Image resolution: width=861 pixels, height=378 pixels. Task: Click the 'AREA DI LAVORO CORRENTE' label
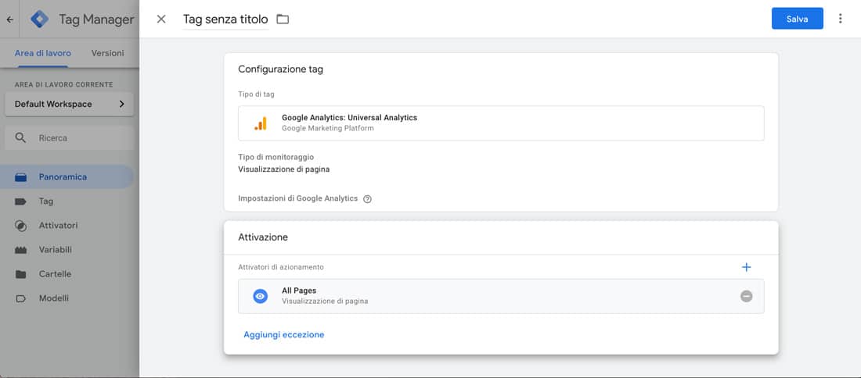63,85
